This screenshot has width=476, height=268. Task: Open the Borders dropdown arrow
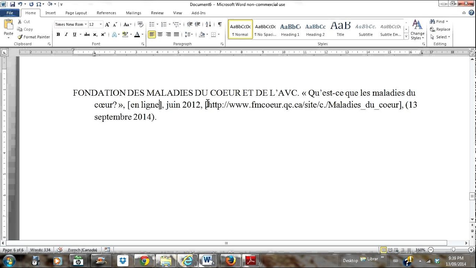[219, 35]
